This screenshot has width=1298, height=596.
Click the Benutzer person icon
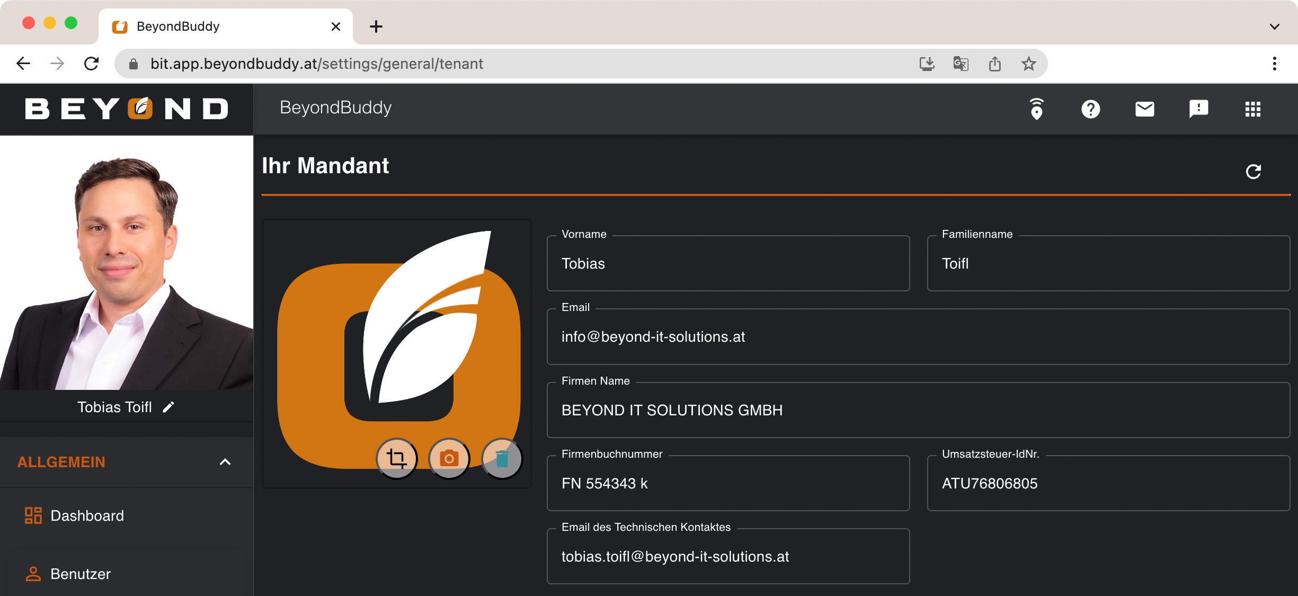33,574
